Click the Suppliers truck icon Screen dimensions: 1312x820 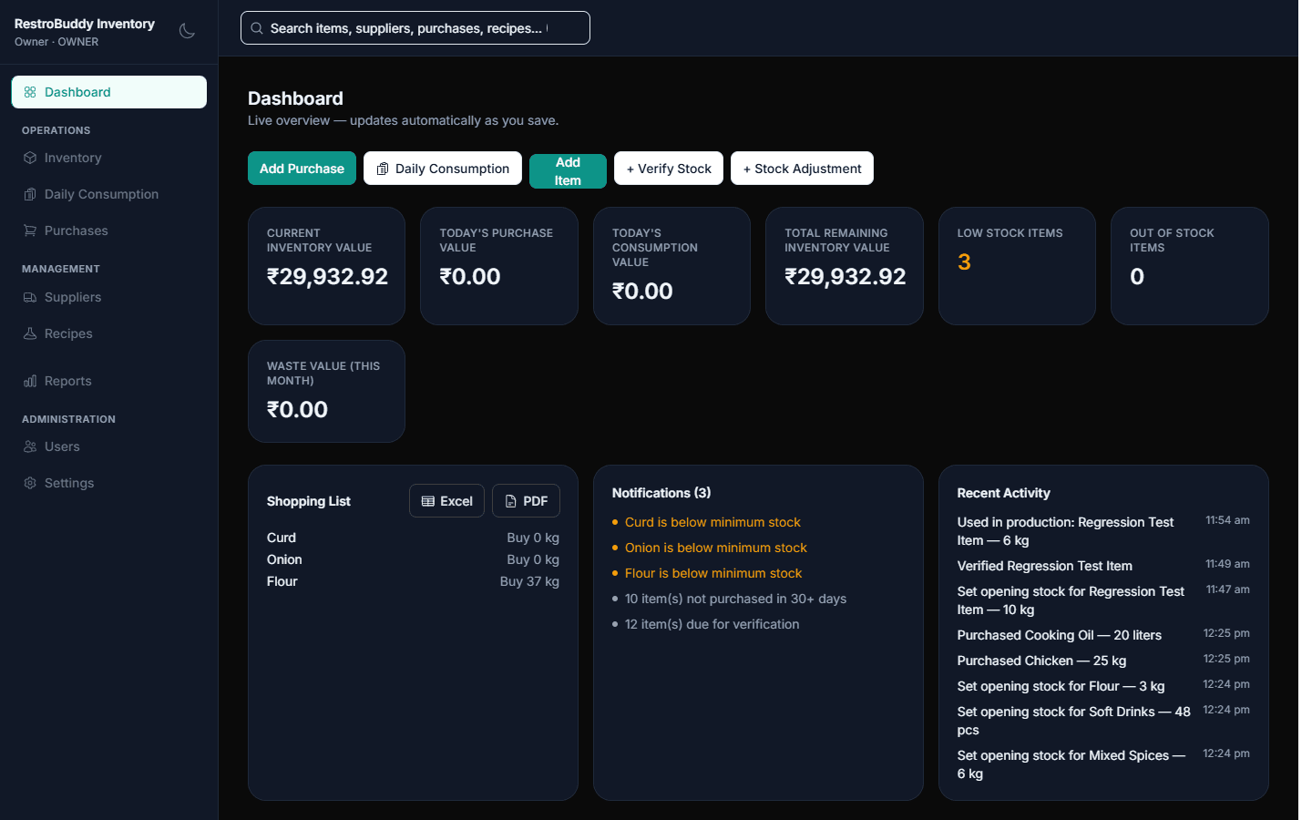(x=30, y=297)
